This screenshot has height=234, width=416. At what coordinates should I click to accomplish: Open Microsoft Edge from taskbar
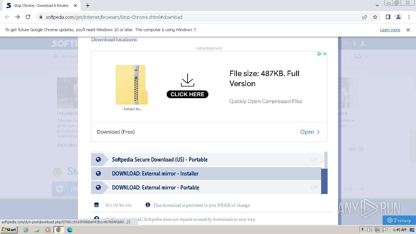[x=70, y=230]
